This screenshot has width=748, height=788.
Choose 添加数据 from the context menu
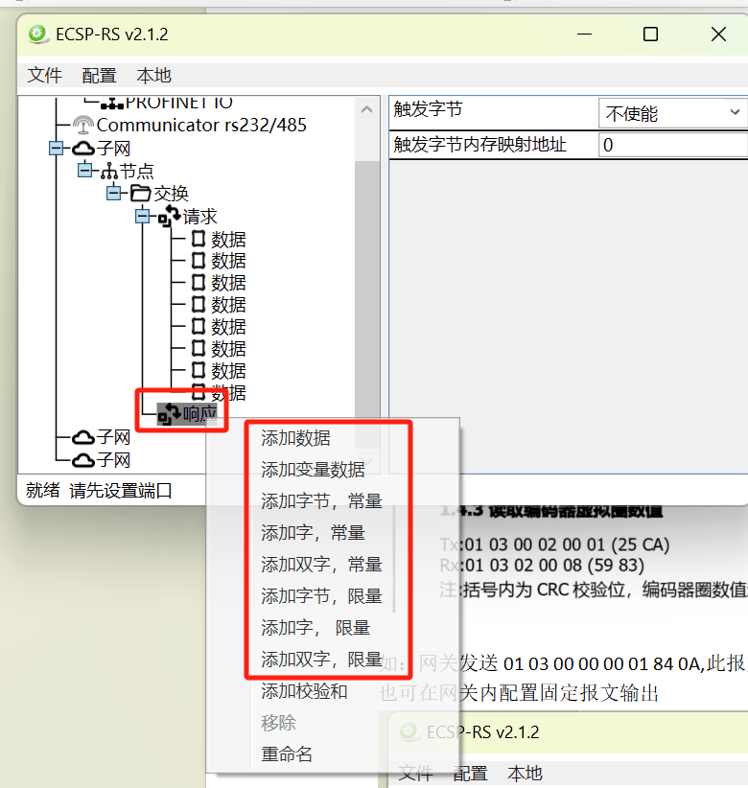point(295,438)
